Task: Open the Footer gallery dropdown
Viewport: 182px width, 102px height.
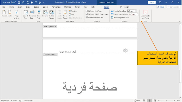Action: point(10,14)
